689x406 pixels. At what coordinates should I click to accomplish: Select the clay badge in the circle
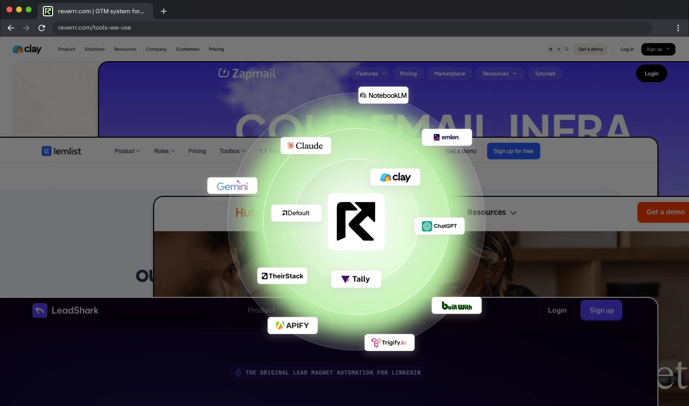point(395,177)
